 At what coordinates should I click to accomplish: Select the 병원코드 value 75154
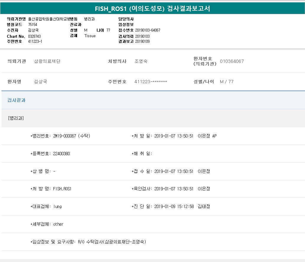tap(32, 24)
